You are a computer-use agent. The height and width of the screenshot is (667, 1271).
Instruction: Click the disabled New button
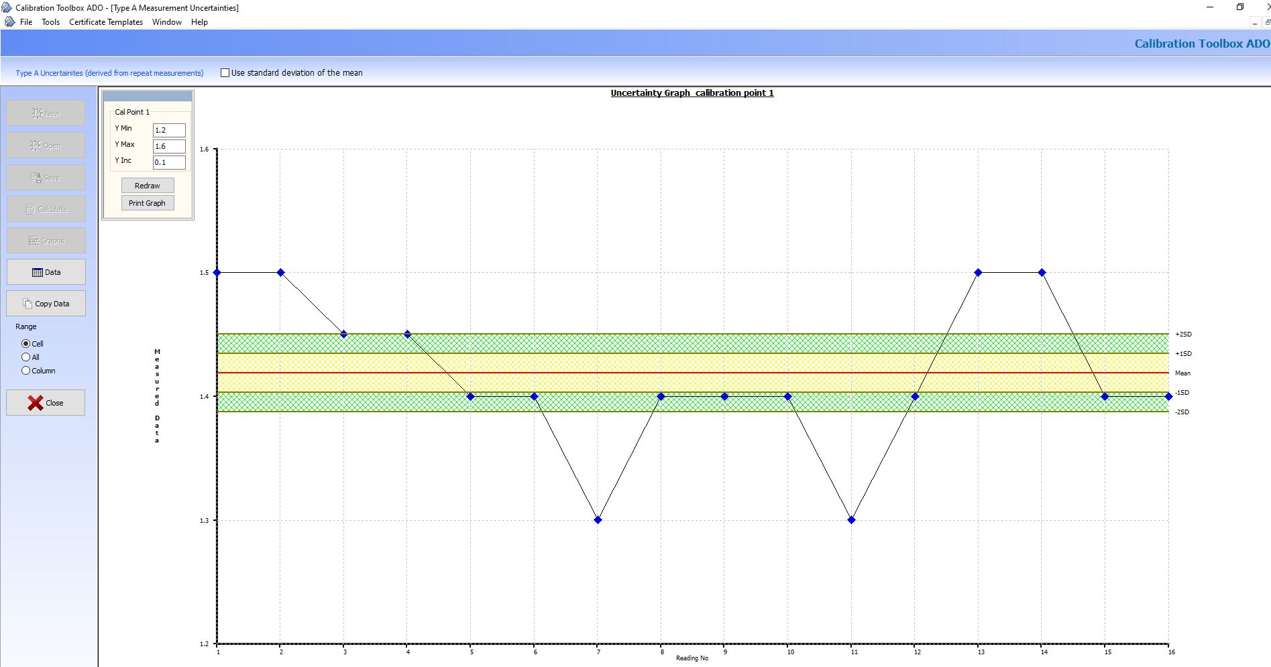[x=46, y=113]
